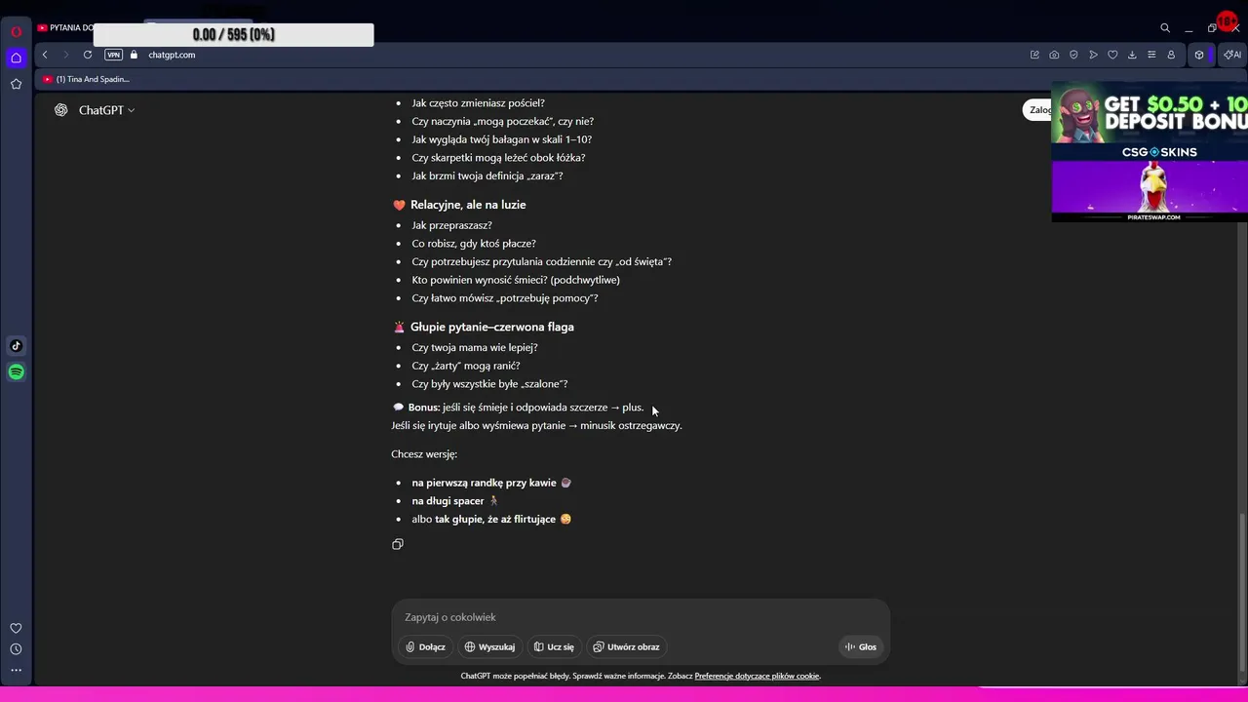Switch to the PYTANIA DO YouTube tab
Image resolution: width=1248 pixels, height=702 pixels.
(65, 28)
